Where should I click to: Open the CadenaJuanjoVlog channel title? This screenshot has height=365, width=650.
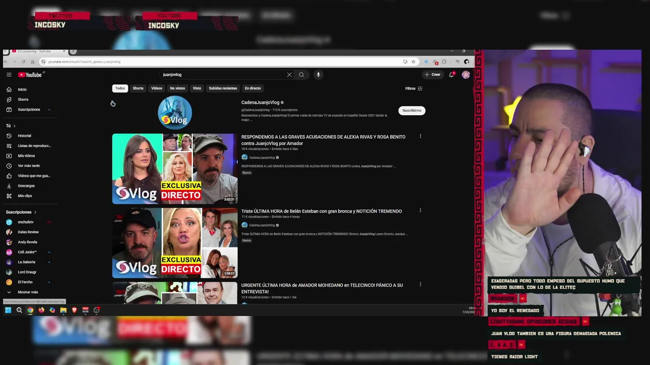pos(261,102)
